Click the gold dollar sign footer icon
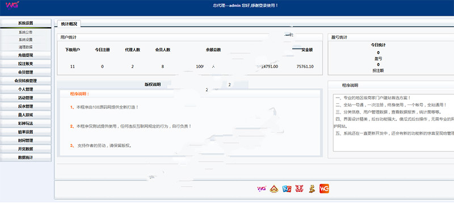Screen dimensions: 454x214 click(312, 189)
